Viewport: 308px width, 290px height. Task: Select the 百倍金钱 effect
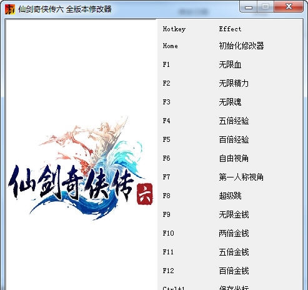(x=234, y=271)
